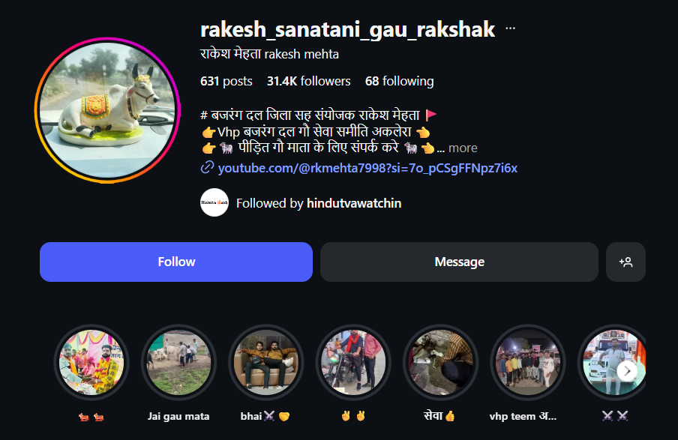The image size is (678, 440).
Task: Open the vhp teem highlight
Action: point(528,362)
